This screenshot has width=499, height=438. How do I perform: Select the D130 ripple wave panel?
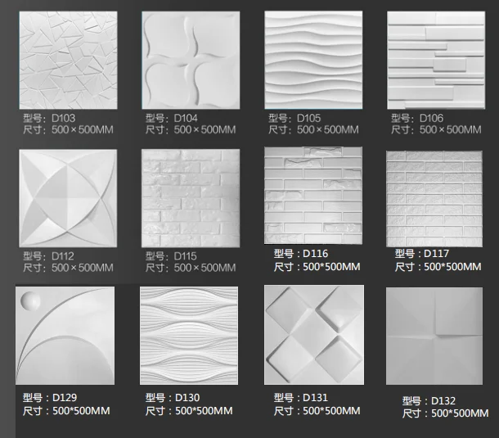pyautogui.click(x=189, y=336)
